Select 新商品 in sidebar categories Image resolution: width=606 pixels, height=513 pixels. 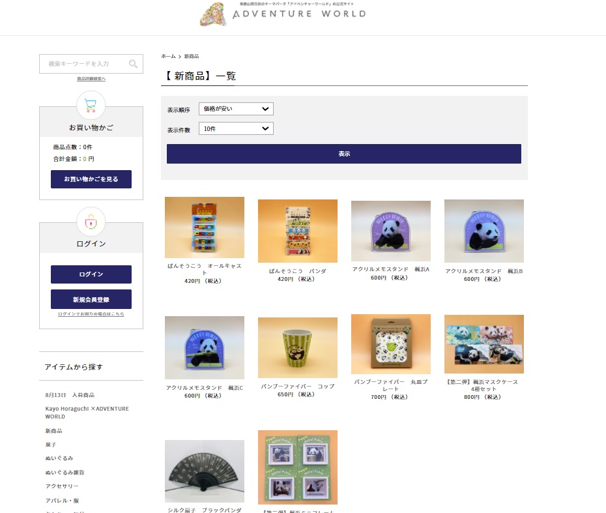[53, 431]
